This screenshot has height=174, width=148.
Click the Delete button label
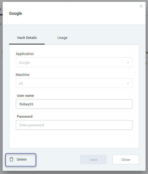point(21,159)
